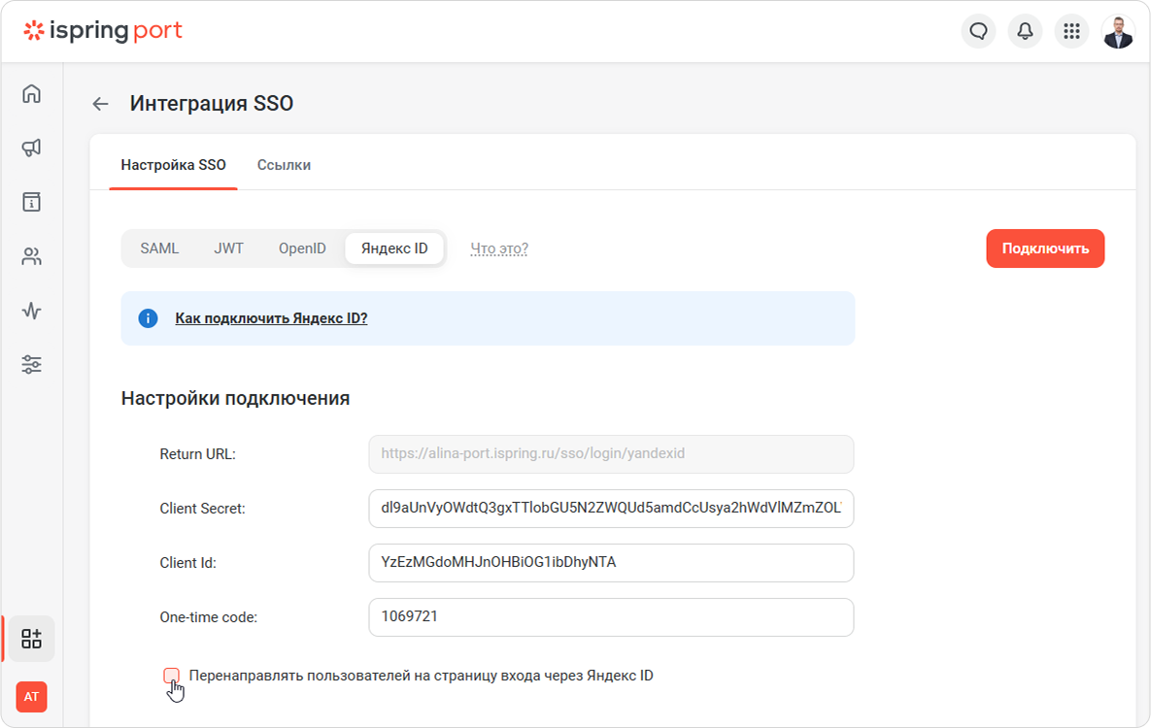The width and height of the screenshot is (1151, 728).
Task: Click the Return URL: label
Action: click(x=197, y=454)
